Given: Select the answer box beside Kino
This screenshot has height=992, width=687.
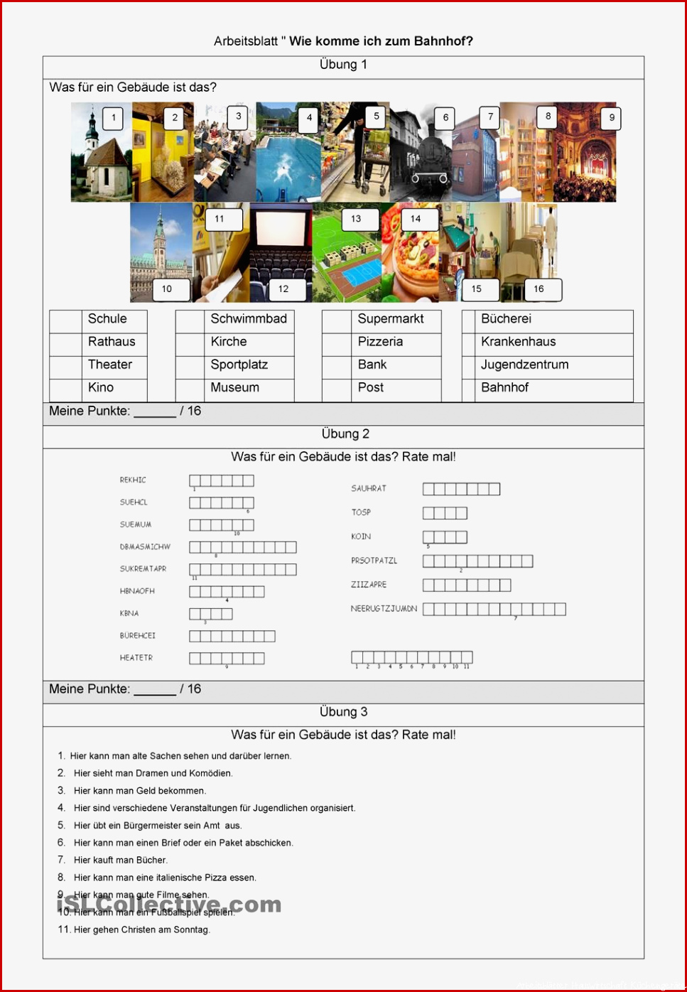Looking at the screenshot, I should coord(65,390).
